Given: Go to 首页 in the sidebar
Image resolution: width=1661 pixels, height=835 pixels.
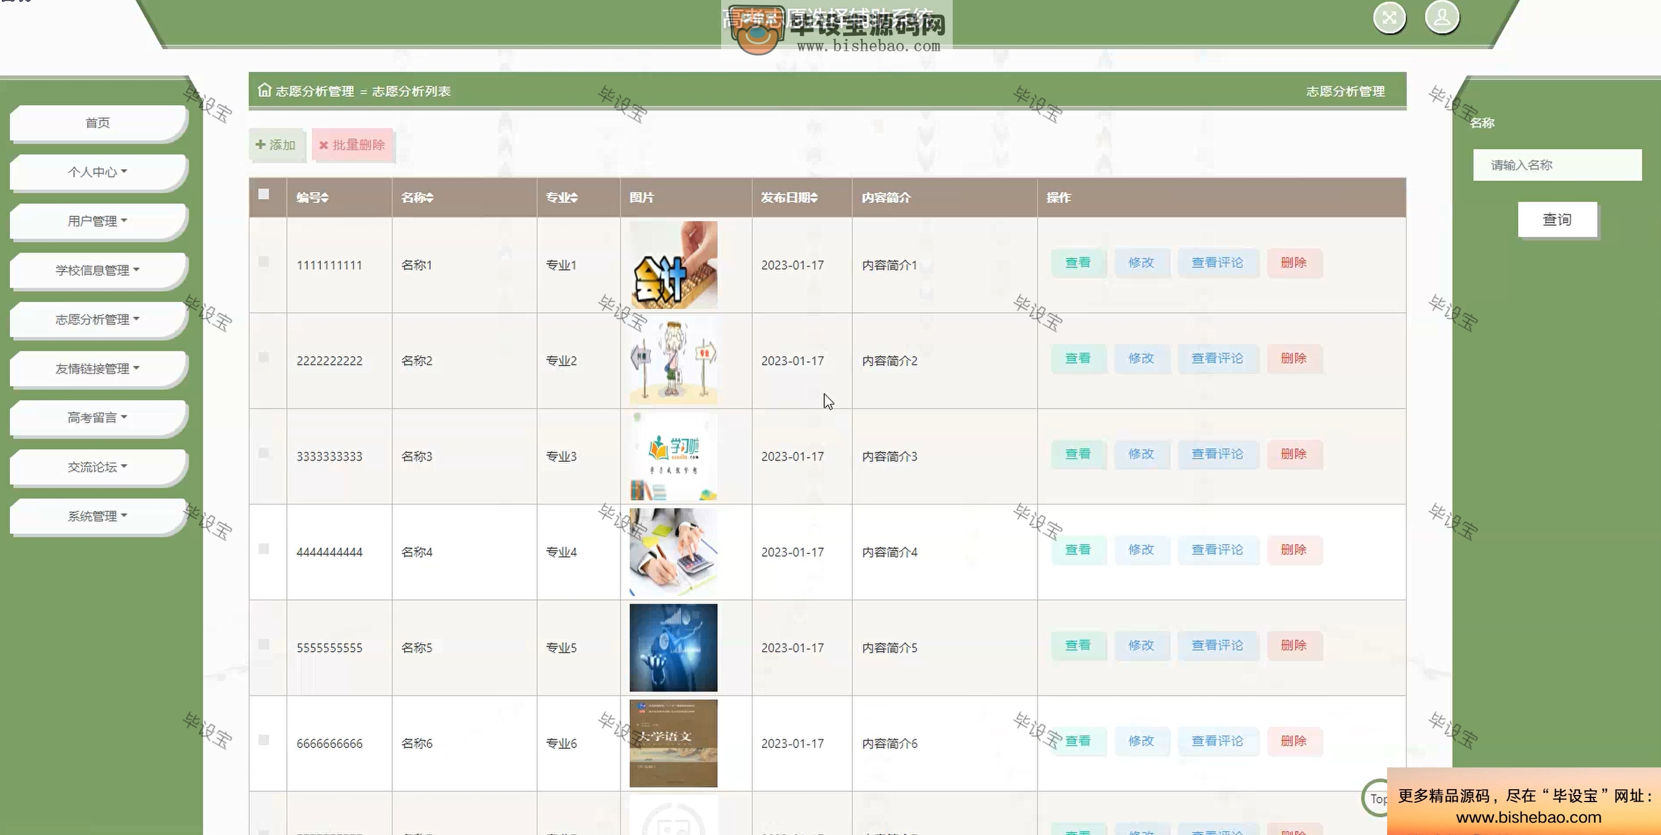Looking at the screenshot, I should pyautogui.click(x=98, y=122).
